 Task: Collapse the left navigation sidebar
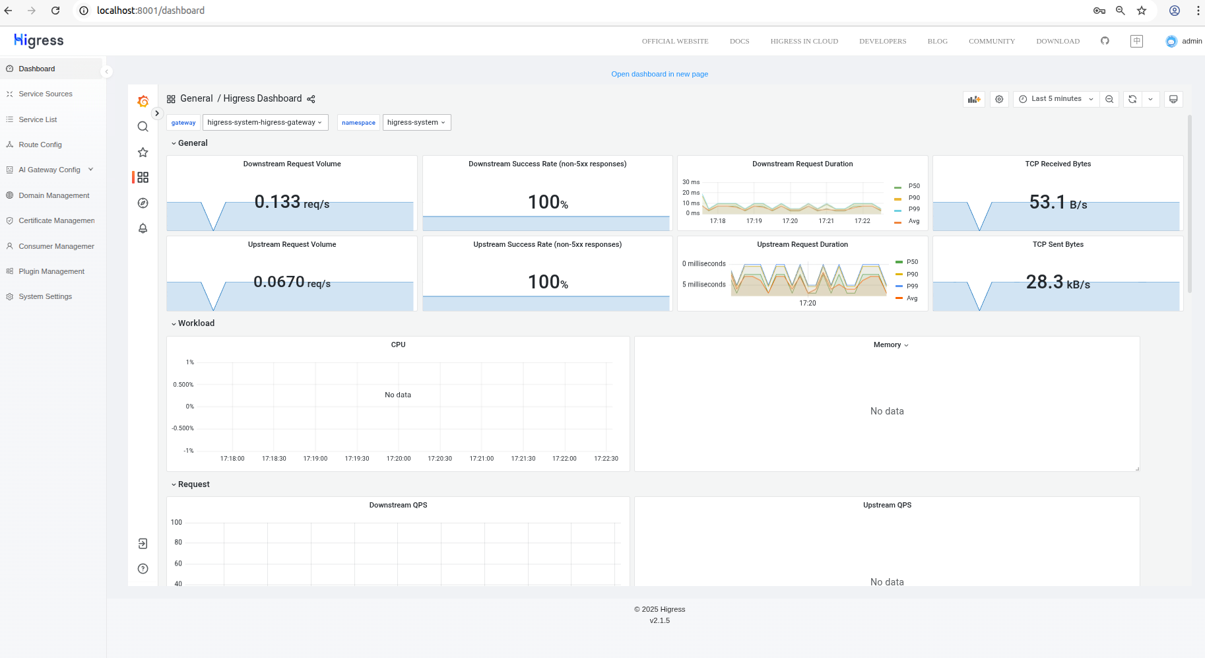click(x=107, y=71)
